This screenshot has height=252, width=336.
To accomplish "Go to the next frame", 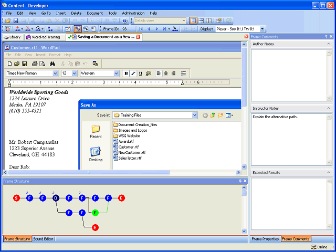I will (x=156, y=29).
